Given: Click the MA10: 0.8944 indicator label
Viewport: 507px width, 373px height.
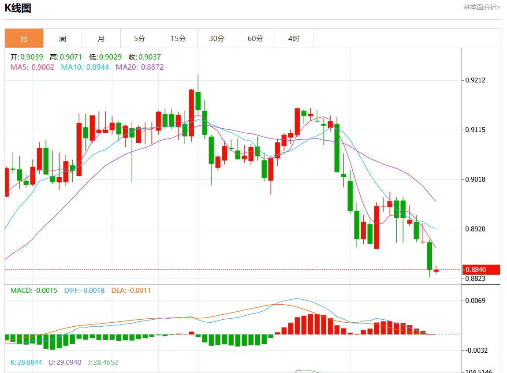Looking at the screenshot, I should [x=85, y=67].
